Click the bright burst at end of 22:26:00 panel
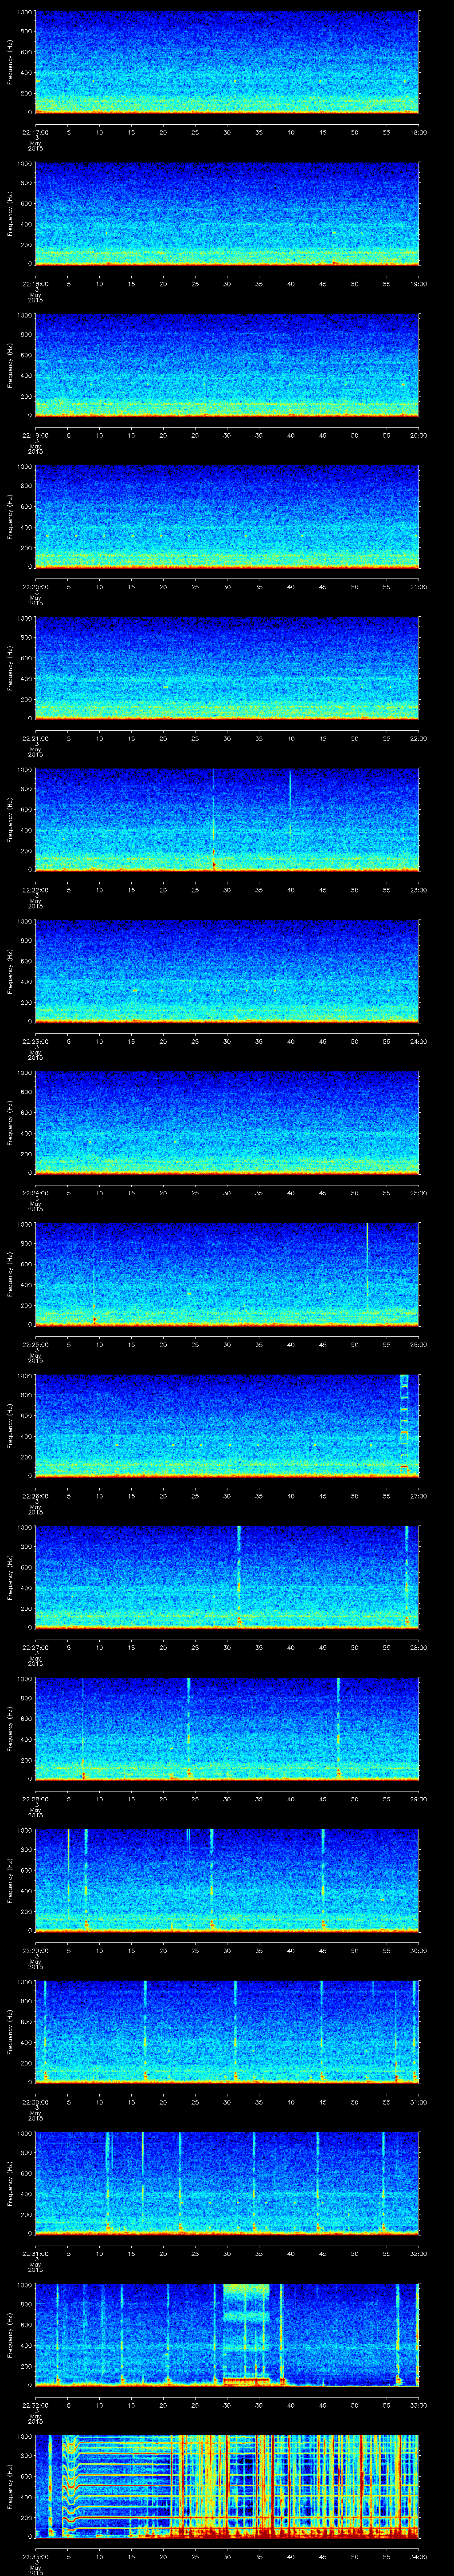This screenshot has height=2576, width=454. coord(404,1425)
